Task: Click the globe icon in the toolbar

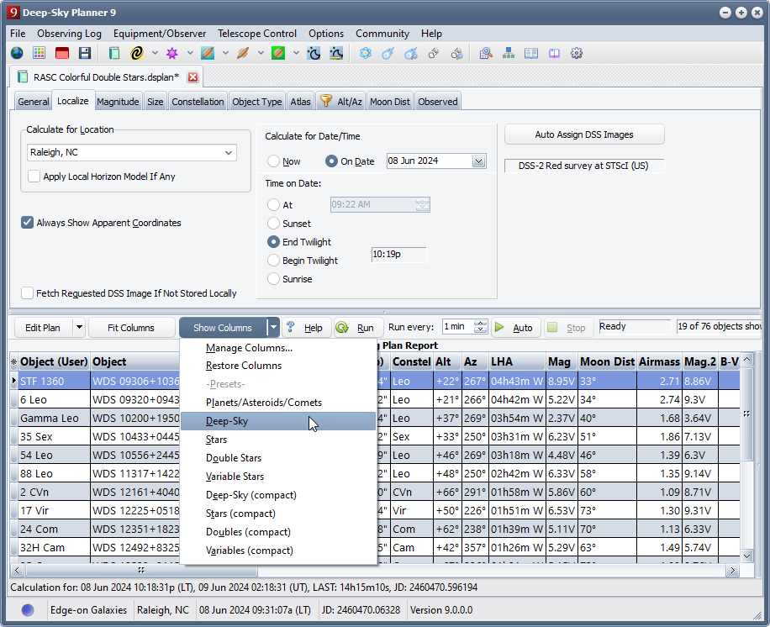Action: 17,53
